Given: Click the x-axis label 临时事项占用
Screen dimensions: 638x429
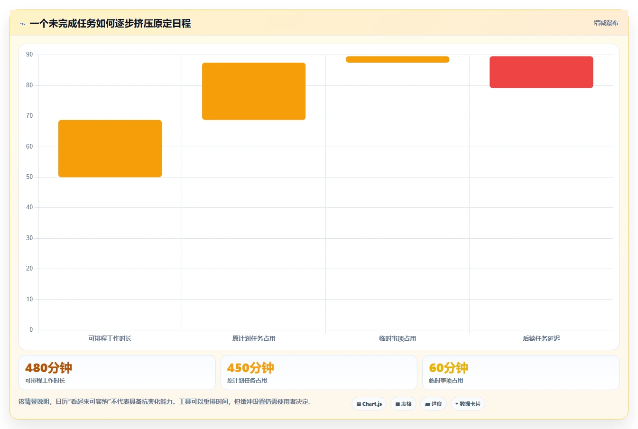Looking at the screenshot, I should click(x=398, y=338).
